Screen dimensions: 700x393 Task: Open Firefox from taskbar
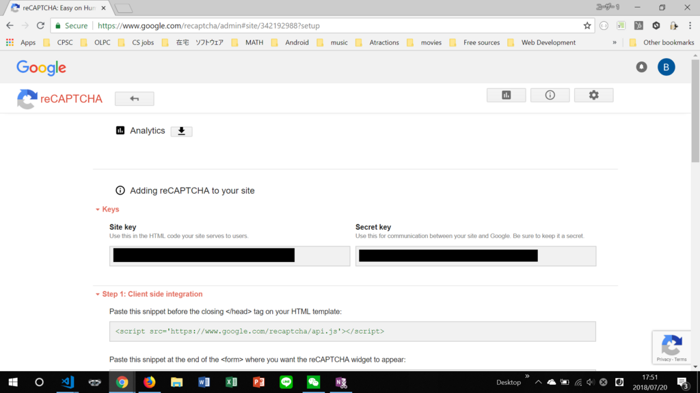pos(149,382)
